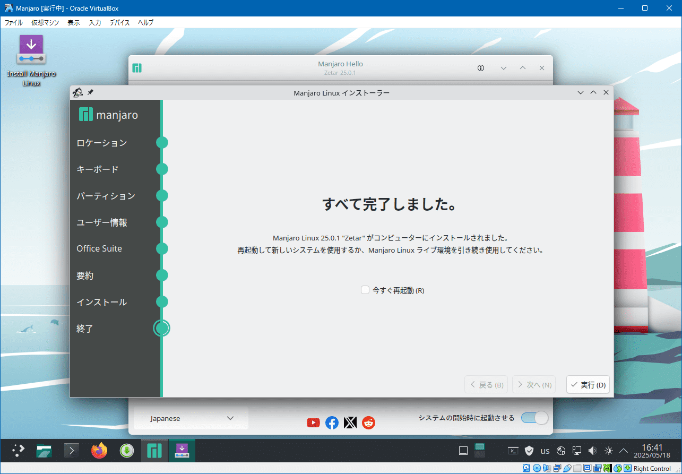The width and height of the screenshot is (682, 474).
Task: Open the network connections tray icon
Action: (577, 451)
